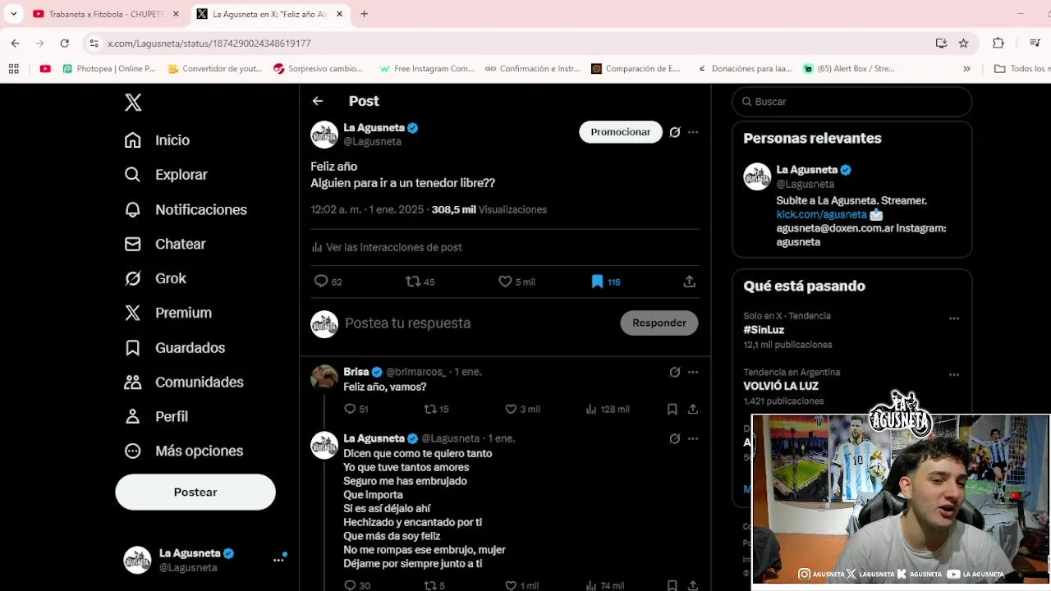Screen dimensions: 1051x591
Task: Open a new browser tab
Action: click(365, 14)
